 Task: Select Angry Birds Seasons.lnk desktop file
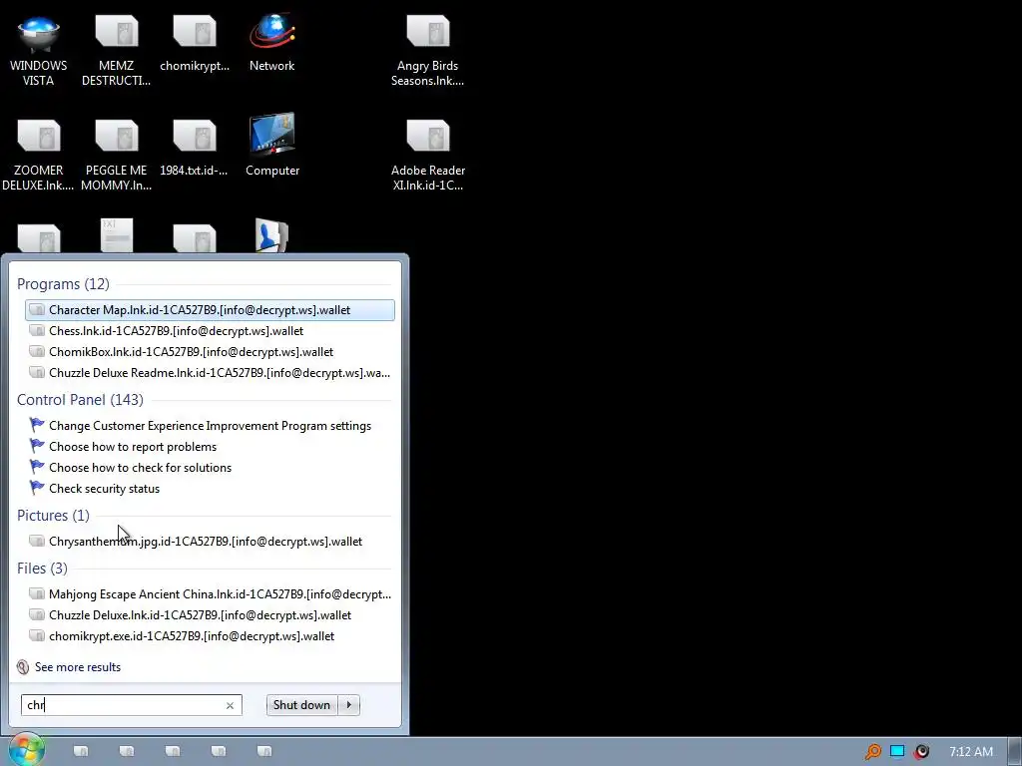pos(427,51)
